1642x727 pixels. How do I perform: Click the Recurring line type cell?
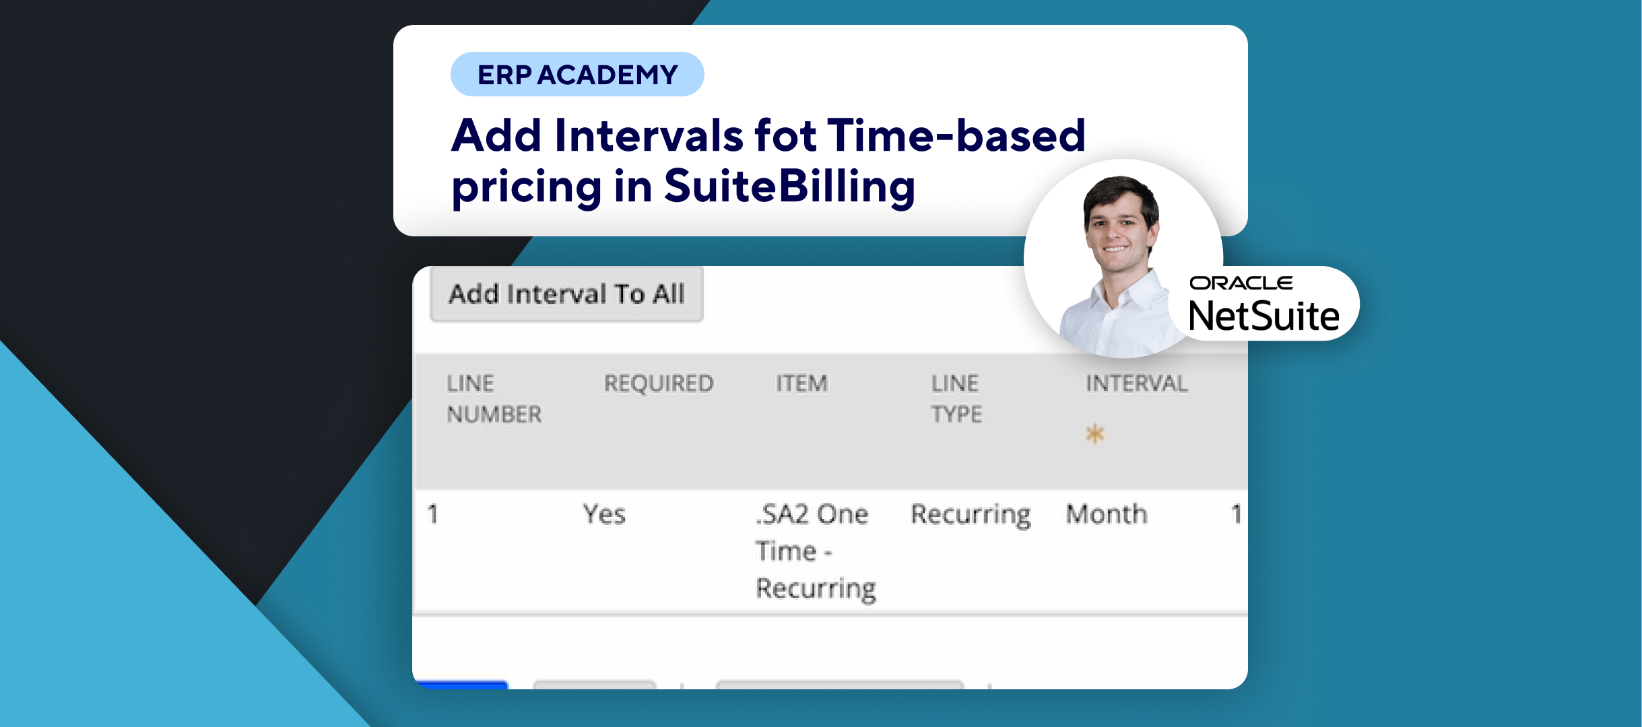point(971,515)
